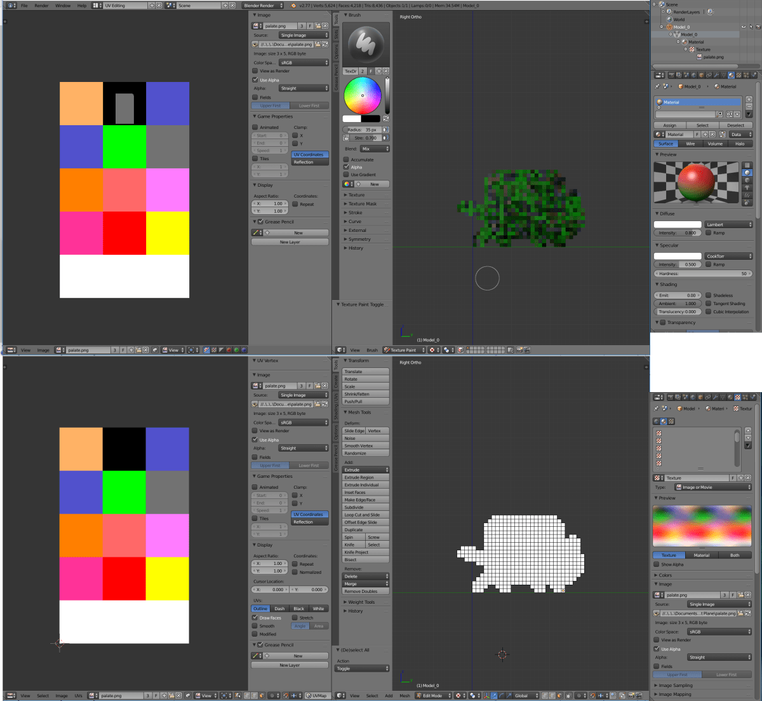Enable the Use Gradient checkbox
Screen dimensions: 762x701
(x=346, y=175)
